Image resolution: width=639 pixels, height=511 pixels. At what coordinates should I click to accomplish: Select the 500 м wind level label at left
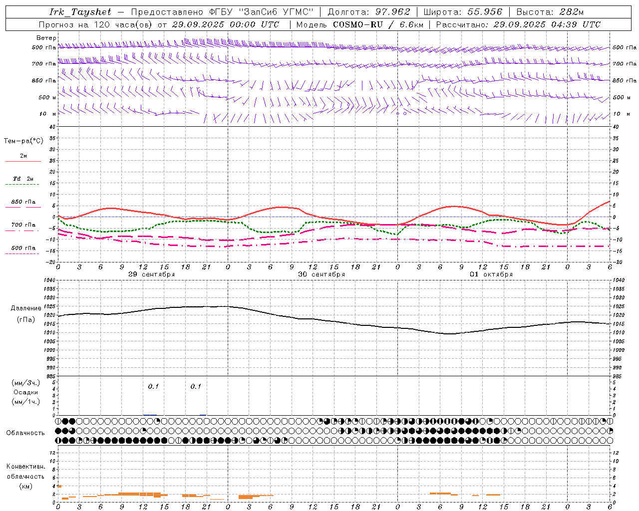47,97
